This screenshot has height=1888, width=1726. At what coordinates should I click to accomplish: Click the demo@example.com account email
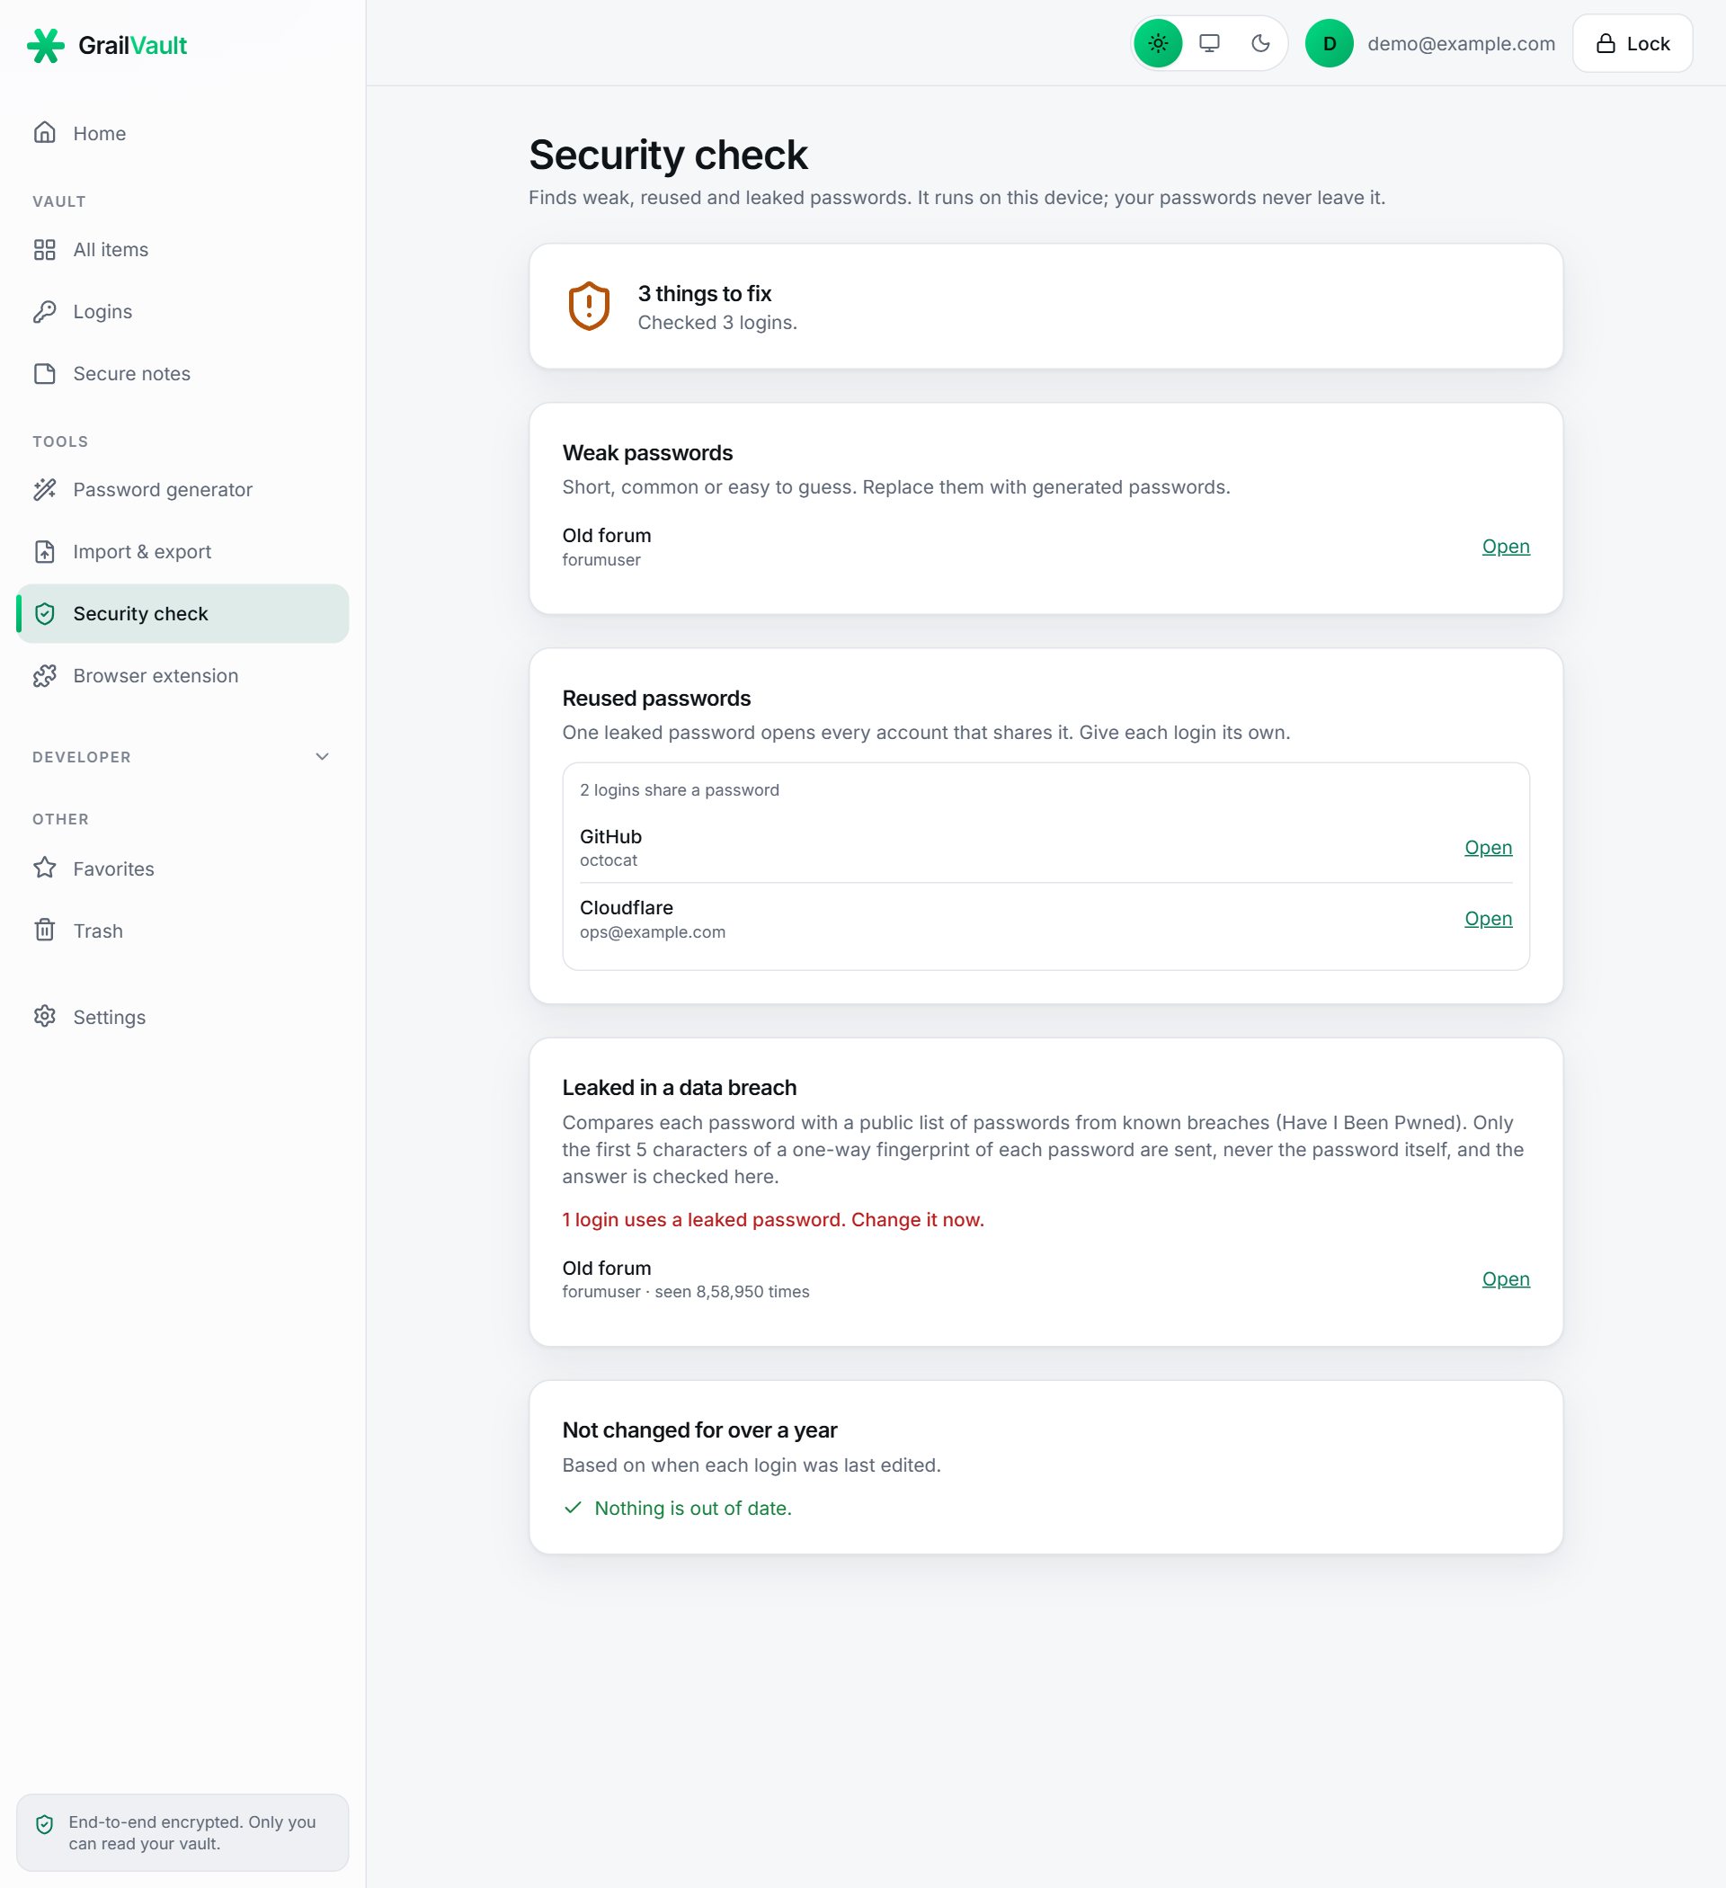point(1460,44)
